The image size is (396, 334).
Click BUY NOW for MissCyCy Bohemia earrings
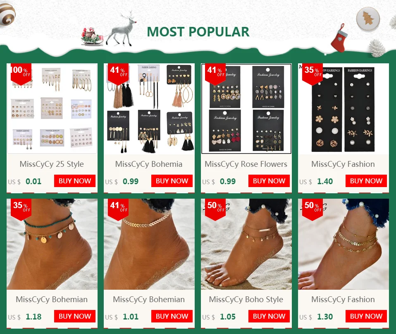coord(172,181)
